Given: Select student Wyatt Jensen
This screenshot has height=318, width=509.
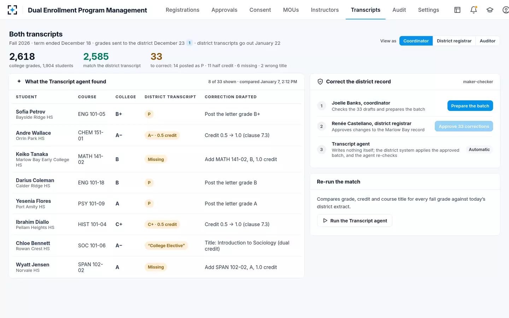Looking at the screenshot, I should point(33,265).
